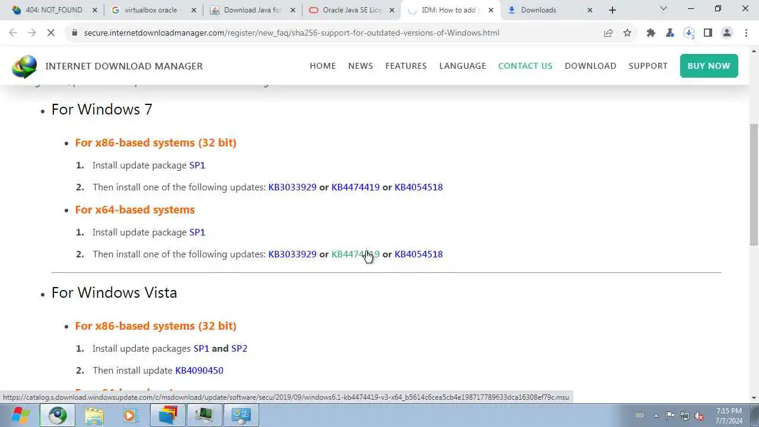This screenshot has width=759, height=427.
Task: Click the volume icon in system tray
Action: pos(700,416)
